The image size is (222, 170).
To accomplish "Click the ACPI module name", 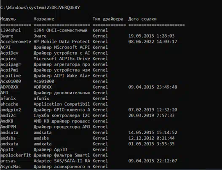I will coord(5,47).
